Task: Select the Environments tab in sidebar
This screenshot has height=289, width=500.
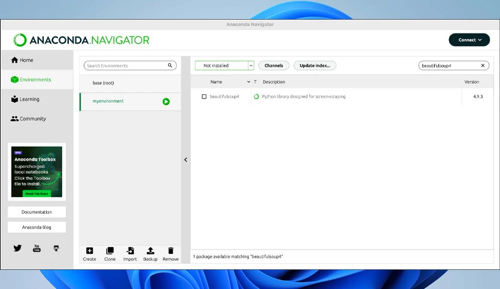Action: click(36, 79)
